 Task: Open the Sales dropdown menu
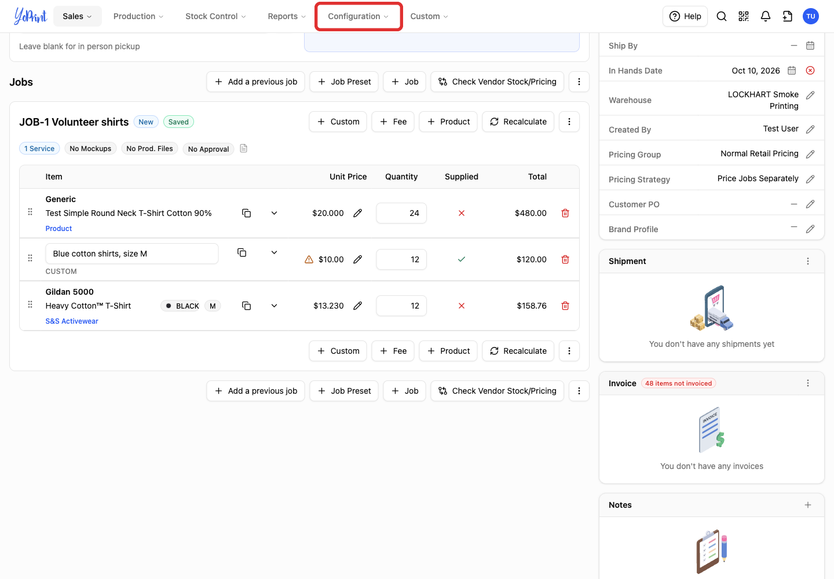tap(78, 16)
